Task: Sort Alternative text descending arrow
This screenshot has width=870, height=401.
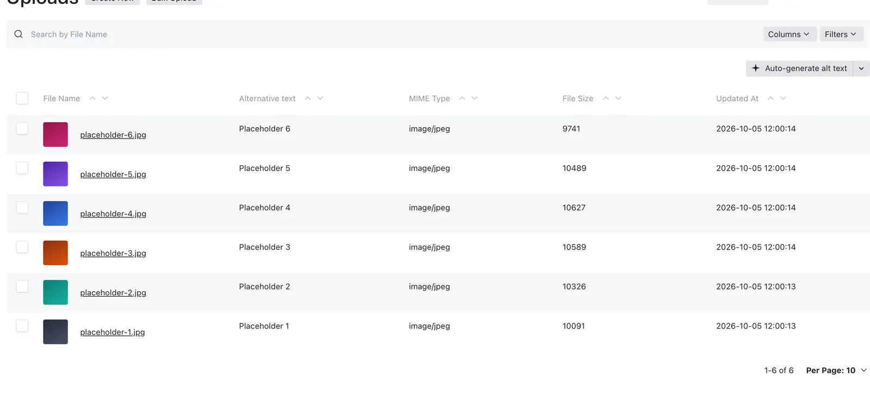Action: click(x=320, y=98)
